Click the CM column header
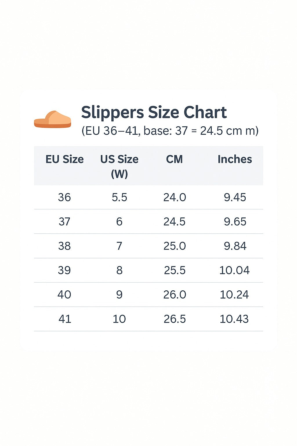Viewport: 297px width, 446px height. pyautogui.click(x=174, y=159)
